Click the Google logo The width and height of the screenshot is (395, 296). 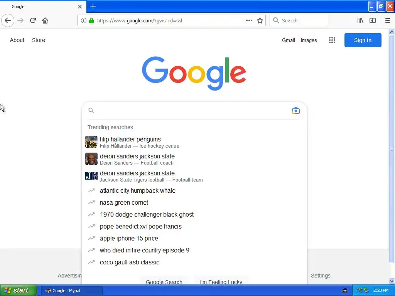tap(194, 73)
